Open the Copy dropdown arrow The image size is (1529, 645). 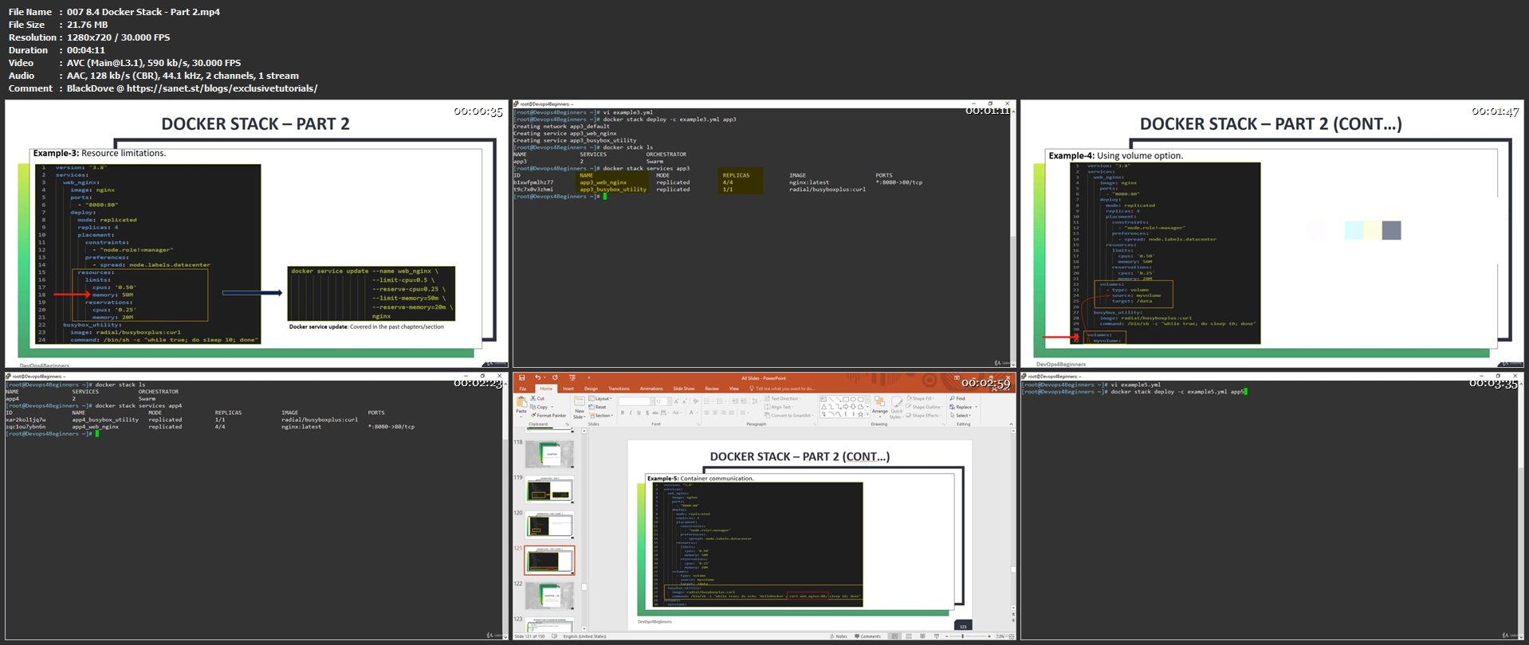[552, 407]
